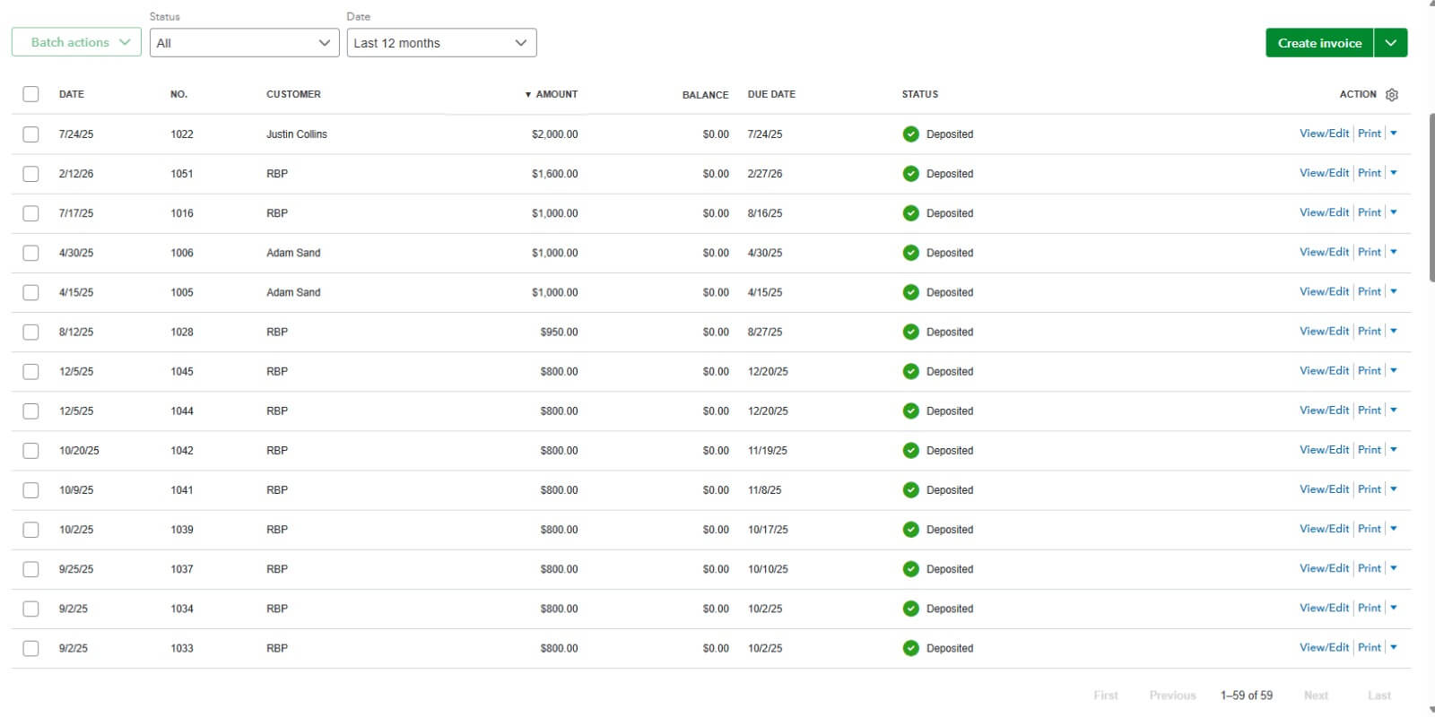Open View/Edit for invoice 1022
The height and width of the screenshot is (717, 1435).
click(x=1324, y=134)
